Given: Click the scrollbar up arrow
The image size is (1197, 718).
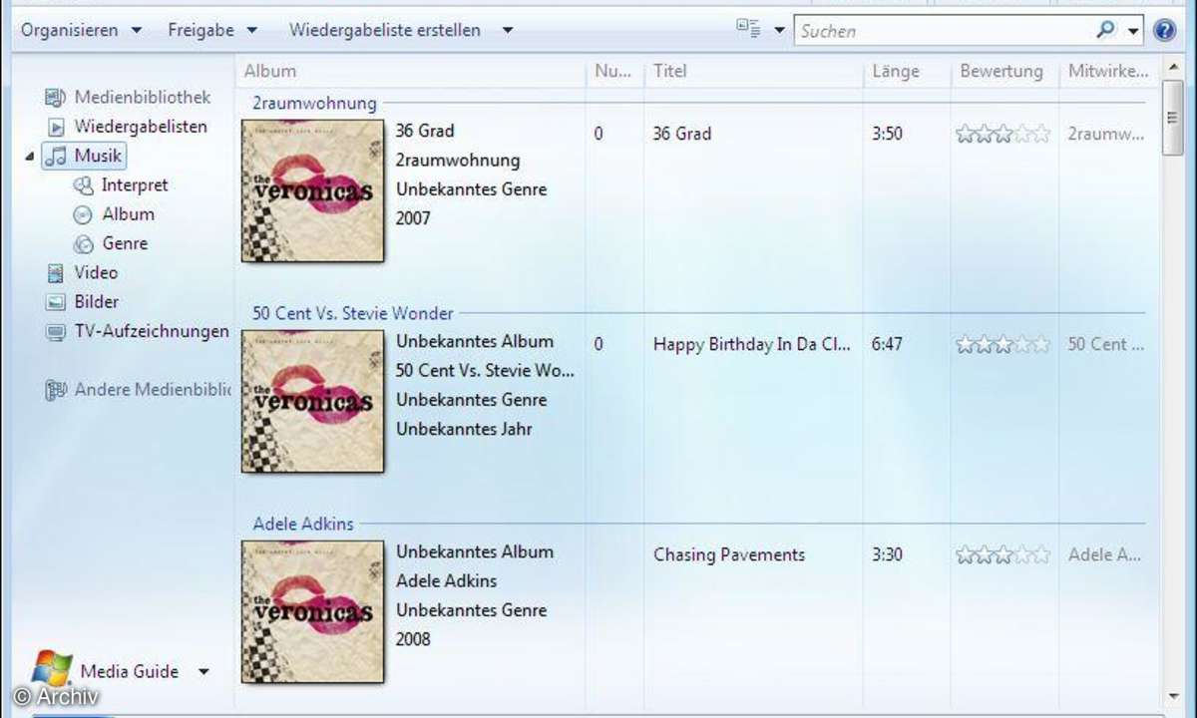Looking at the screenshot, I should pyautogui.click(x=1173, y=69).
